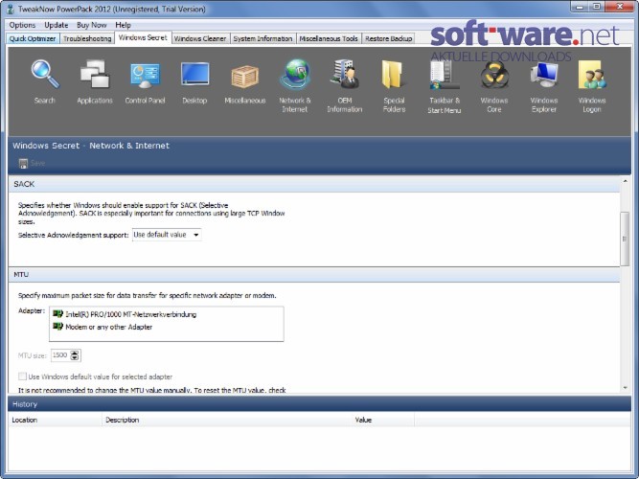The width and height of the screenshot is (639, 479).
Task: Click the Value column header in History
Action: [x=382, y=420]
